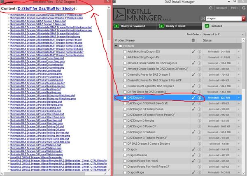The image size is (247, 176).
Task: Open info icon for DAZ Dragon 3 Fantasy Poses
Action: pos(199,109)
